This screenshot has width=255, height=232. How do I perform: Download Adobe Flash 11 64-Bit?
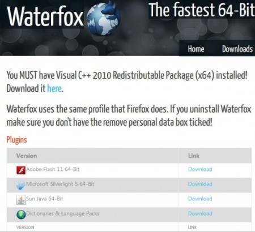(200, 169)
